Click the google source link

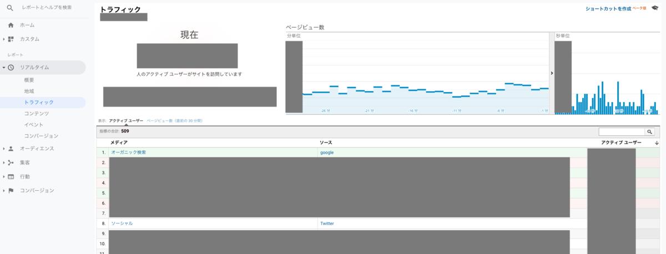pos(327,152)
